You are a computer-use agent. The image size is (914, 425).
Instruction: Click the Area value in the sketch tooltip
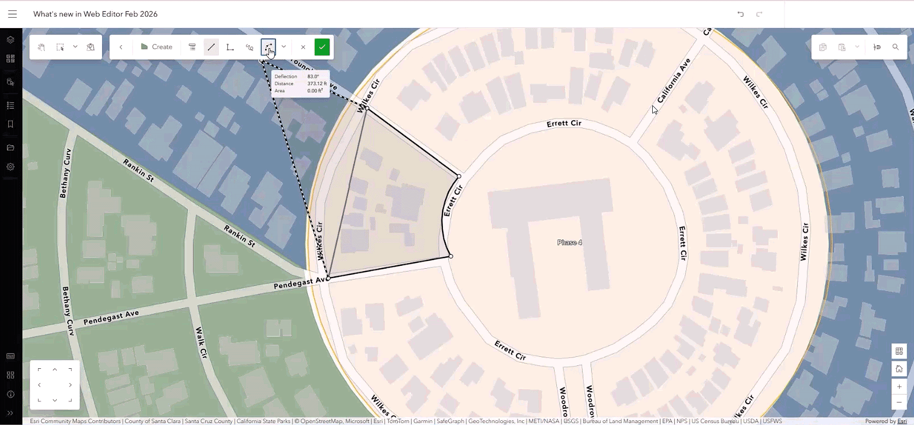click(x=315, y=91)
